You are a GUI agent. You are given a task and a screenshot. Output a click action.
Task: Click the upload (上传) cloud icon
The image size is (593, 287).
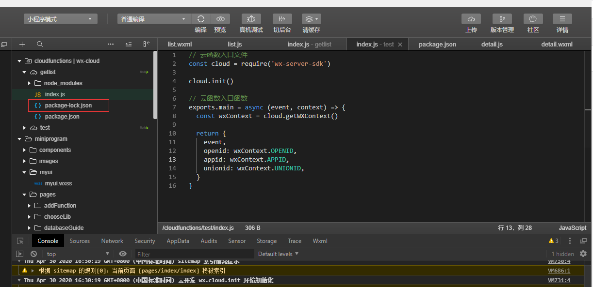pos(471,19)
